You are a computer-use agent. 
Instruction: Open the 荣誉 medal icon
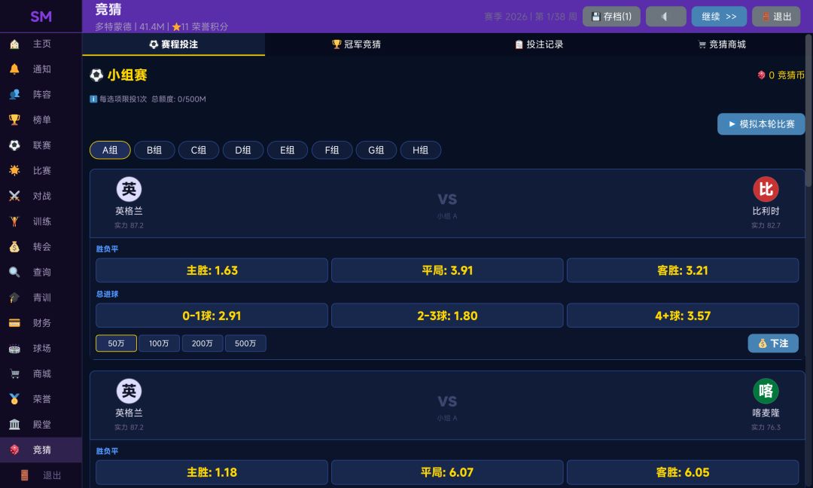click(14, 399)
